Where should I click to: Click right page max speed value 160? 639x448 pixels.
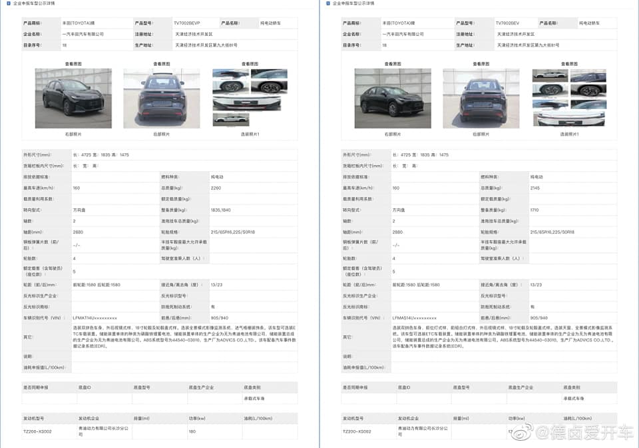tap(396, 188)
